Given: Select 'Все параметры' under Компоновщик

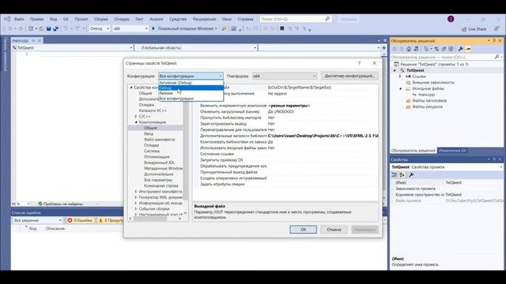Looking at the screenshot, I should coord(158,180).
